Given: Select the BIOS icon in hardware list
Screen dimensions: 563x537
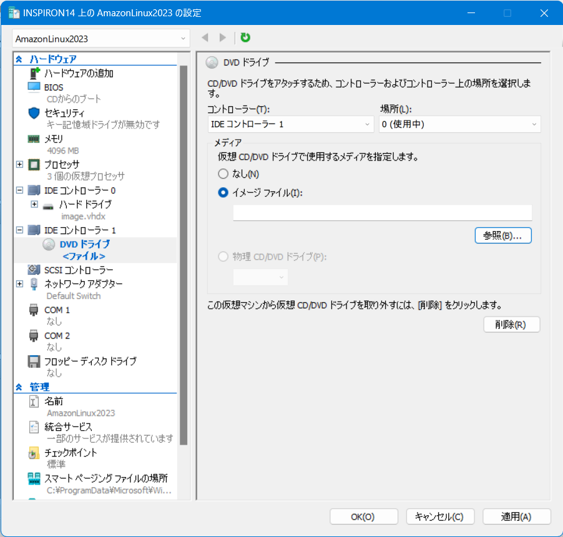Looking at the screenshot, I should pyautogui.click(x=34, y=87).
